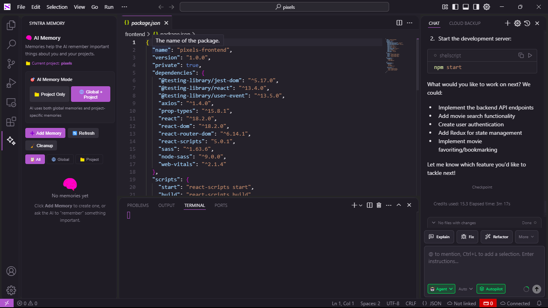This screenshot has height=308, width=548.
Task: Open the Extensions view icon
Action: [x=11, y=122]
